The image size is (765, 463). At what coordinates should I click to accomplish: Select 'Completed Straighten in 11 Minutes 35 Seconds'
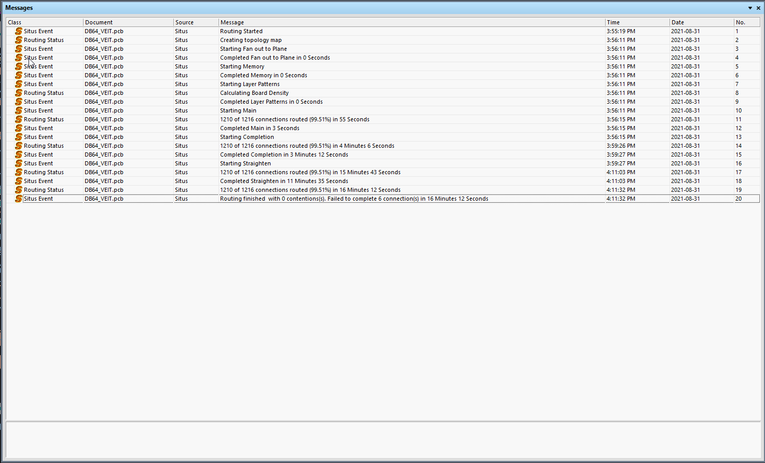click(284, 181)
